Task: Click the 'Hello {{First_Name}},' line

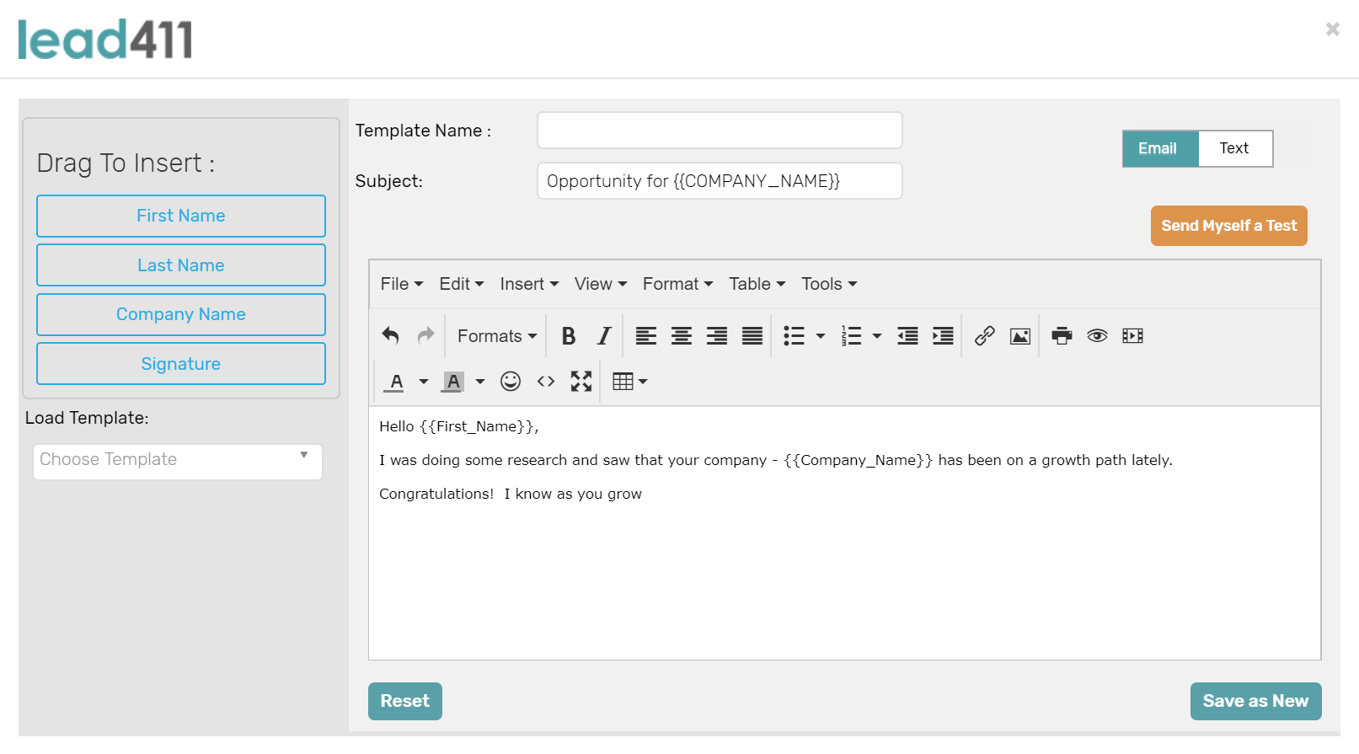Action: (x=459, y=426)
